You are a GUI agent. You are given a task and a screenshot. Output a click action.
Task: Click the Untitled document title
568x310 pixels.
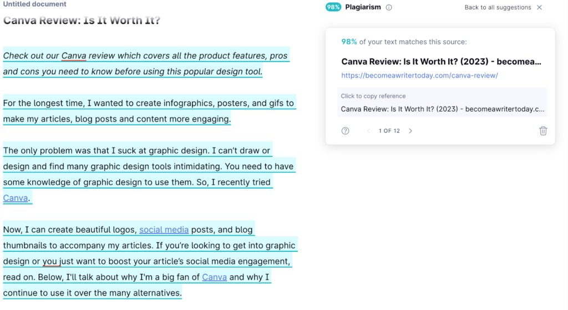tap(35, 4)
